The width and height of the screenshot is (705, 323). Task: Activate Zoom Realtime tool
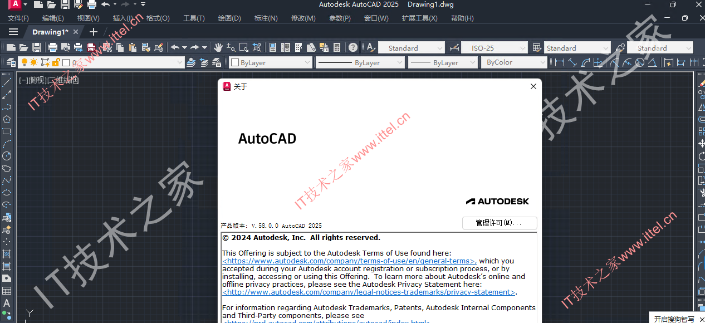click(231, 47)
